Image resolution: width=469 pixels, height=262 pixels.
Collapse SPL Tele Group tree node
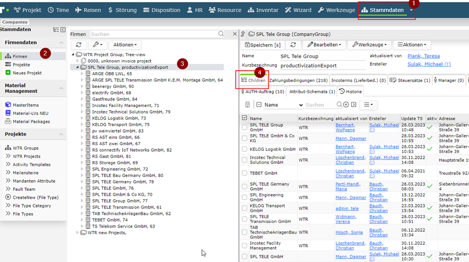click(x=77, y=67)
